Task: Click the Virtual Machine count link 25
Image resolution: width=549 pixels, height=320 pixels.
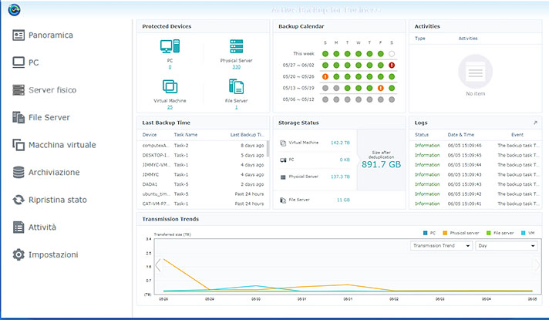Action: (x=170, y=107)
